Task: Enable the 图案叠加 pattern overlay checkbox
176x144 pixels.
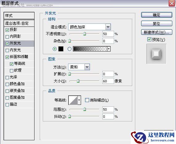Action: (x=7, y=98)
